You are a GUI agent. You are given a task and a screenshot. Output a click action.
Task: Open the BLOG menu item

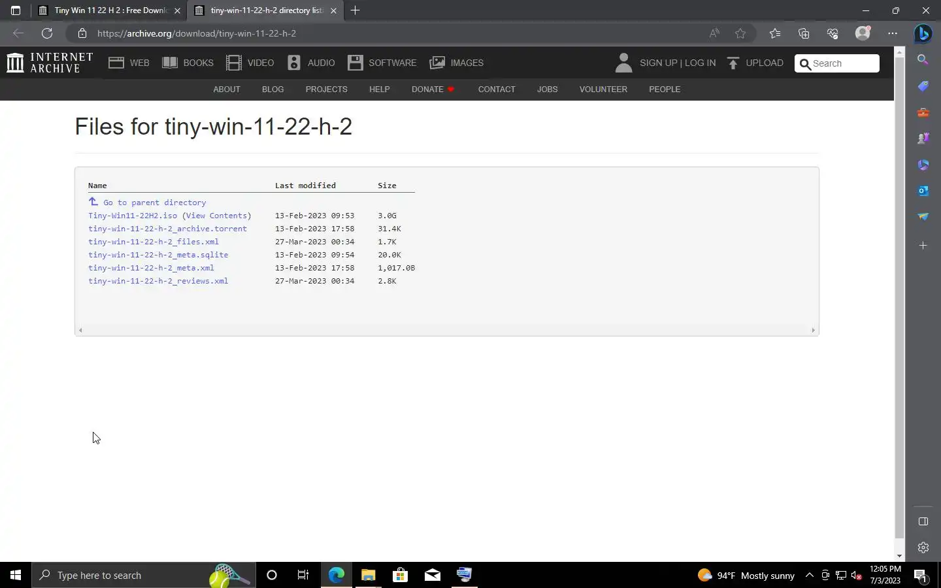(273, 89)
